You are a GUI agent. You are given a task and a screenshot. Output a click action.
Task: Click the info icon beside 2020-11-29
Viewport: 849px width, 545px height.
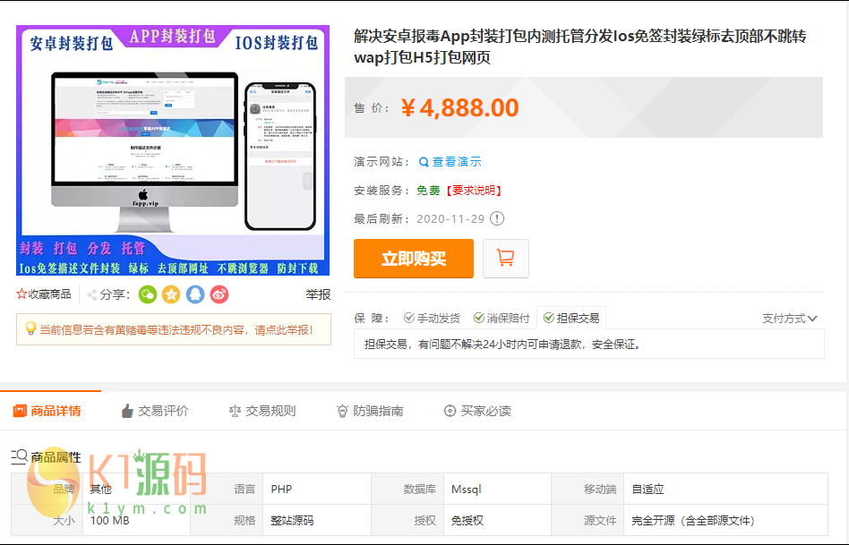(x=496, y=218)
